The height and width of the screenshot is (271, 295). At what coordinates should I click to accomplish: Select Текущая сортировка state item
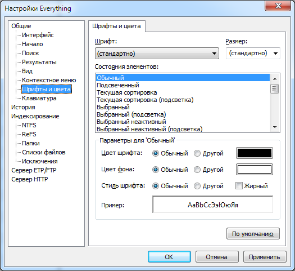[183, 92]
